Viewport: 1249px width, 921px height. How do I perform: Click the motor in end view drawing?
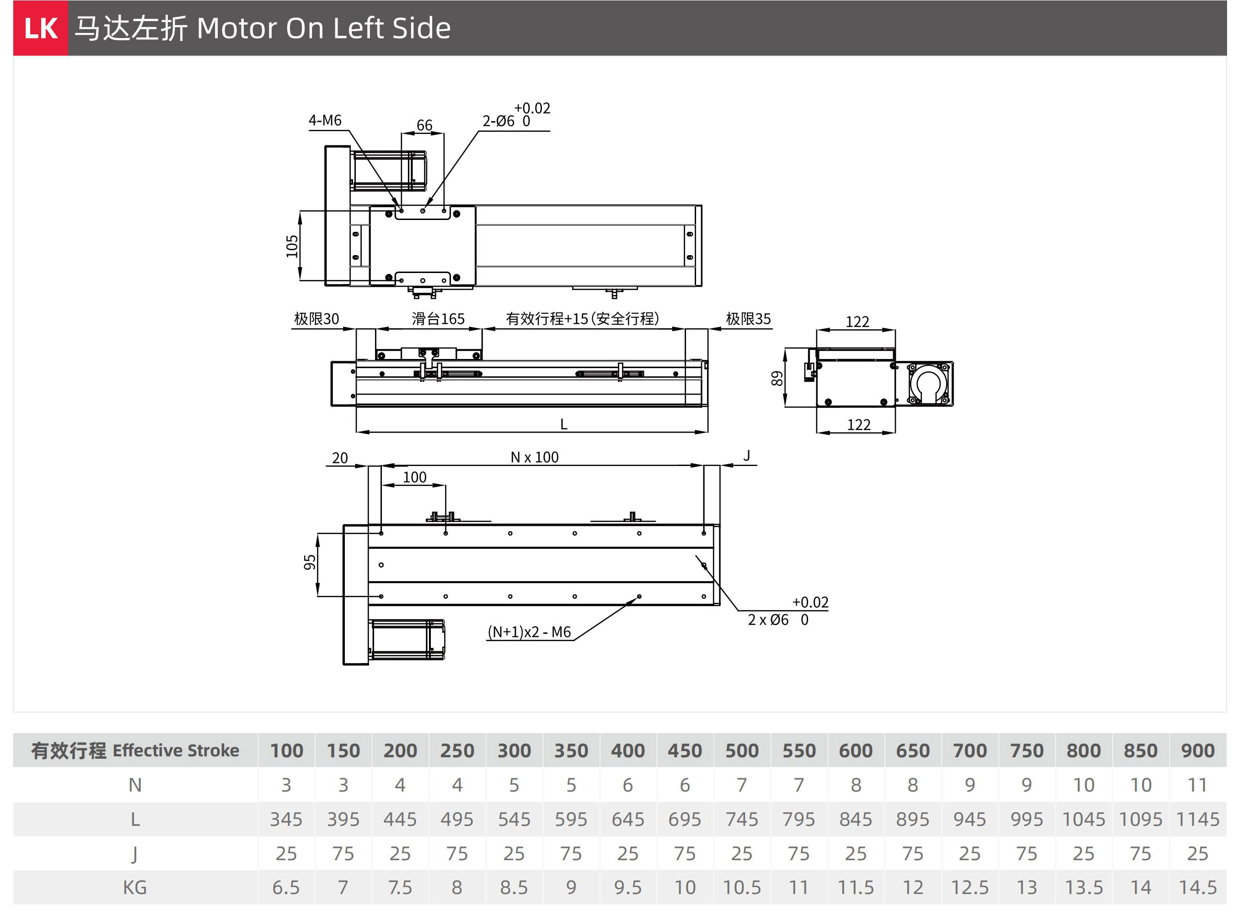tap(929, 384)
